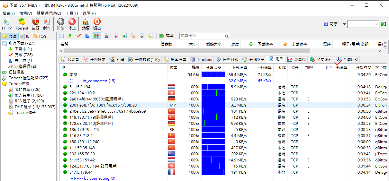389x181 pixels.
Task: Click the orange-arrow page icon after the clock
Action: coord(116,36)
